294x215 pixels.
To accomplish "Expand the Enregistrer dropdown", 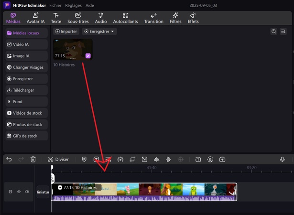I will coord(99,32).
